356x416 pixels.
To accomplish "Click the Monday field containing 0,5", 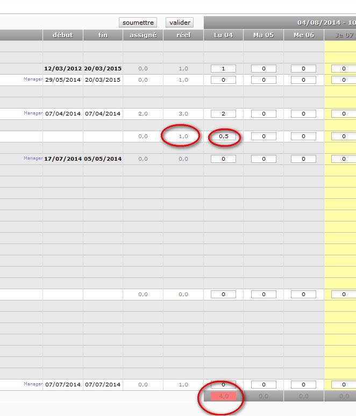I will (x=223, y=137).
